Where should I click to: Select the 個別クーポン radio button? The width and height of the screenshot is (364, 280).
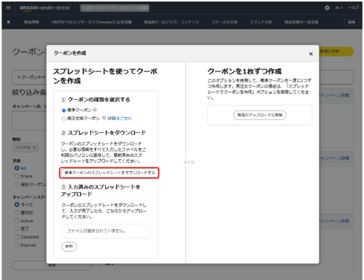pyautogui.click(x=17, y=185)
